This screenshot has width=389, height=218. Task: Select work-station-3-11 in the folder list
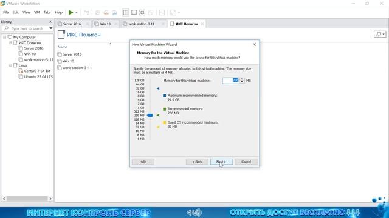(x=77, y=68)
